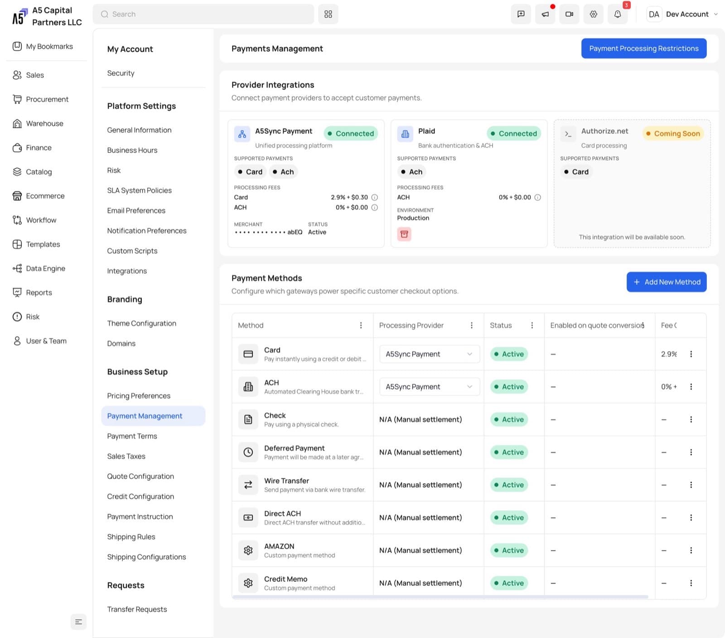The height and width of the screenshot is (638, 725).
Task: Open Shipping Rules settings
Action: (131, 537)
